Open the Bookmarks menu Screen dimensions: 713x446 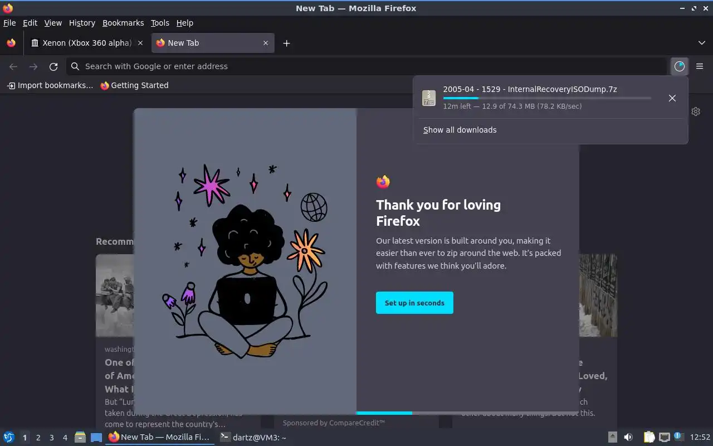[123, 23]
